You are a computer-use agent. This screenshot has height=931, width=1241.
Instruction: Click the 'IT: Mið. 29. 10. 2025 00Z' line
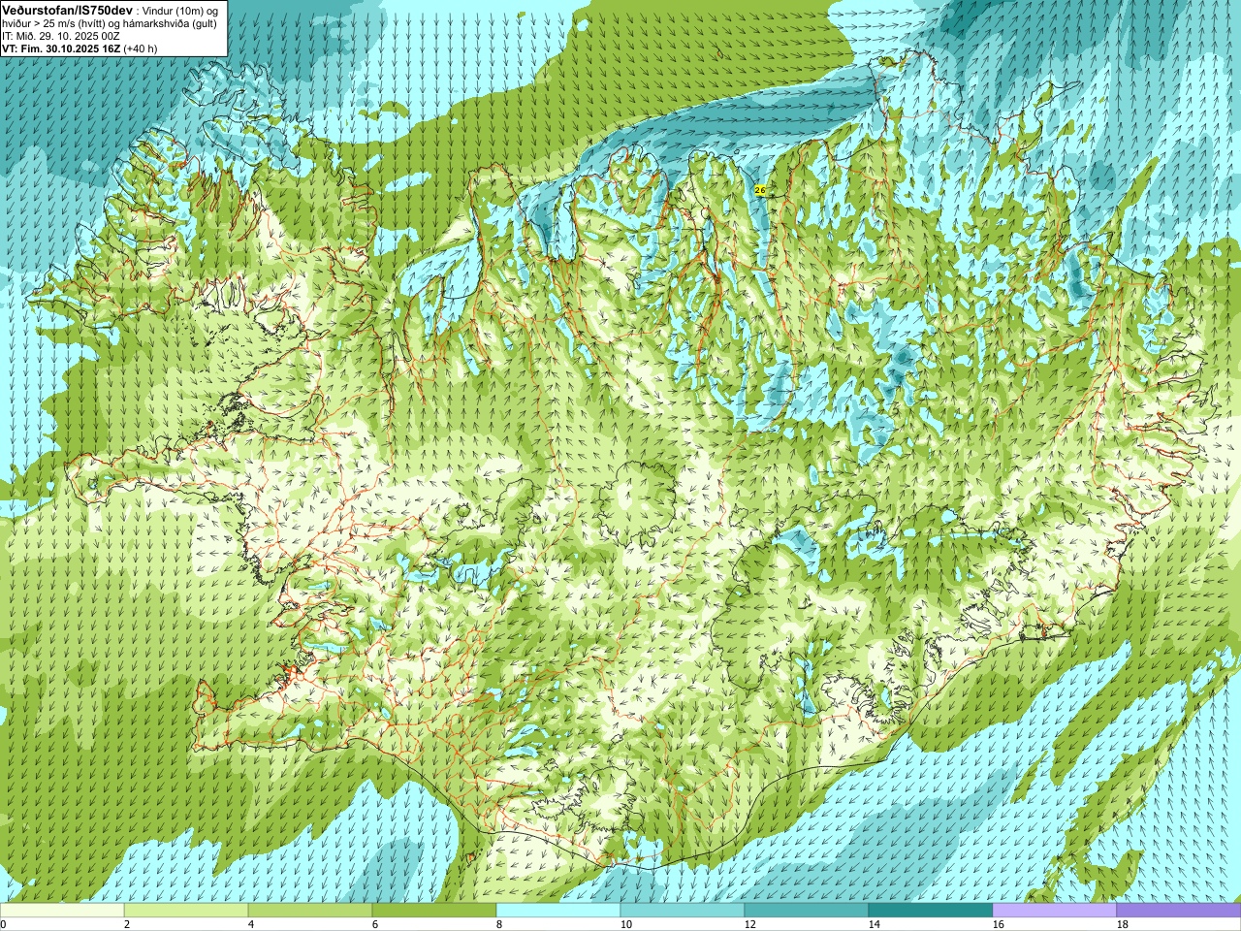point(61,36)
